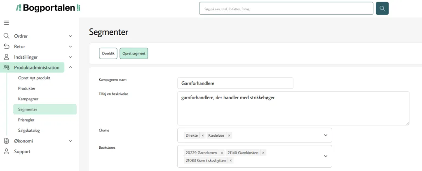Screen dimensions: 422x171
Task: Remove 21083 Garn i skovhytten tag
Action: [x=231, y=161]
